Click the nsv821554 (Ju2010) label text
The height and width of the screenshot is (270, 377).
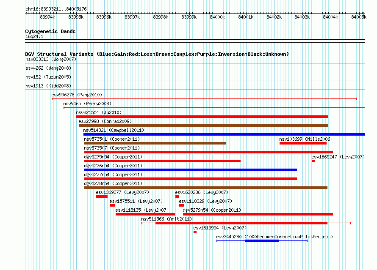(x=99, y=112)
